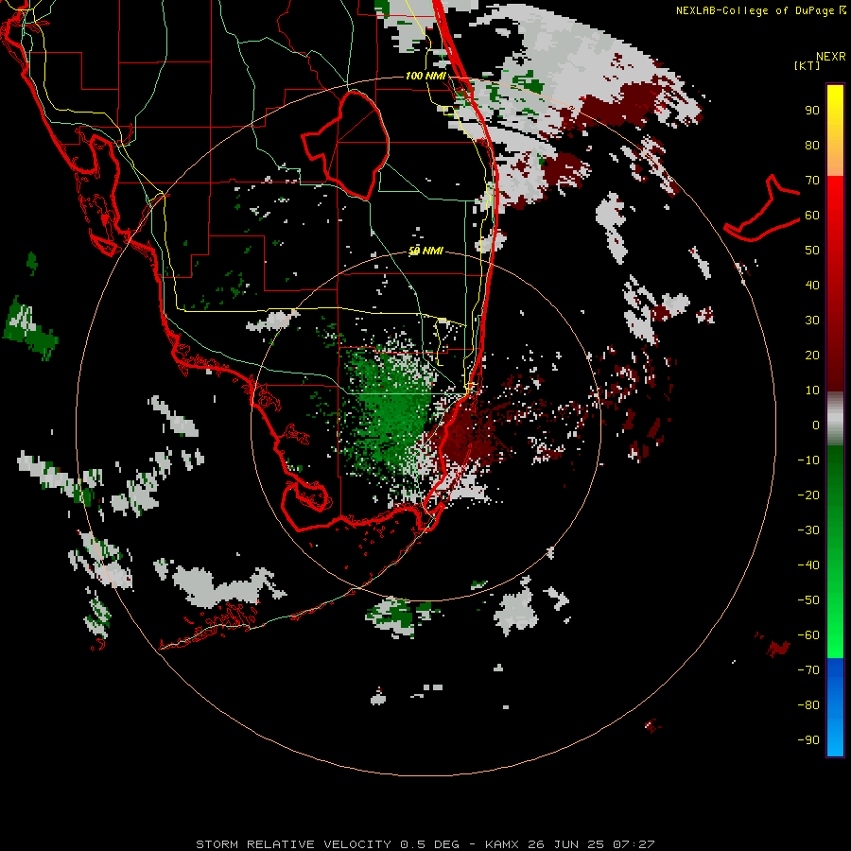Click the 70 value on velocity scale
The height and width of the screenshot is (851, 851).
point(812,181)
